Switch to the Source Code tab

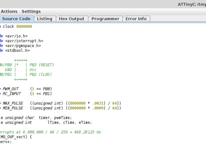[16, 19]
